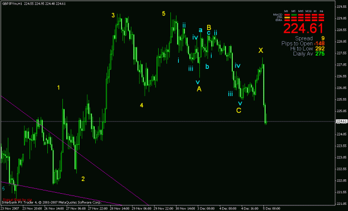
Task: Click the yellow wave label 1
Action: [x=58, y=88]
